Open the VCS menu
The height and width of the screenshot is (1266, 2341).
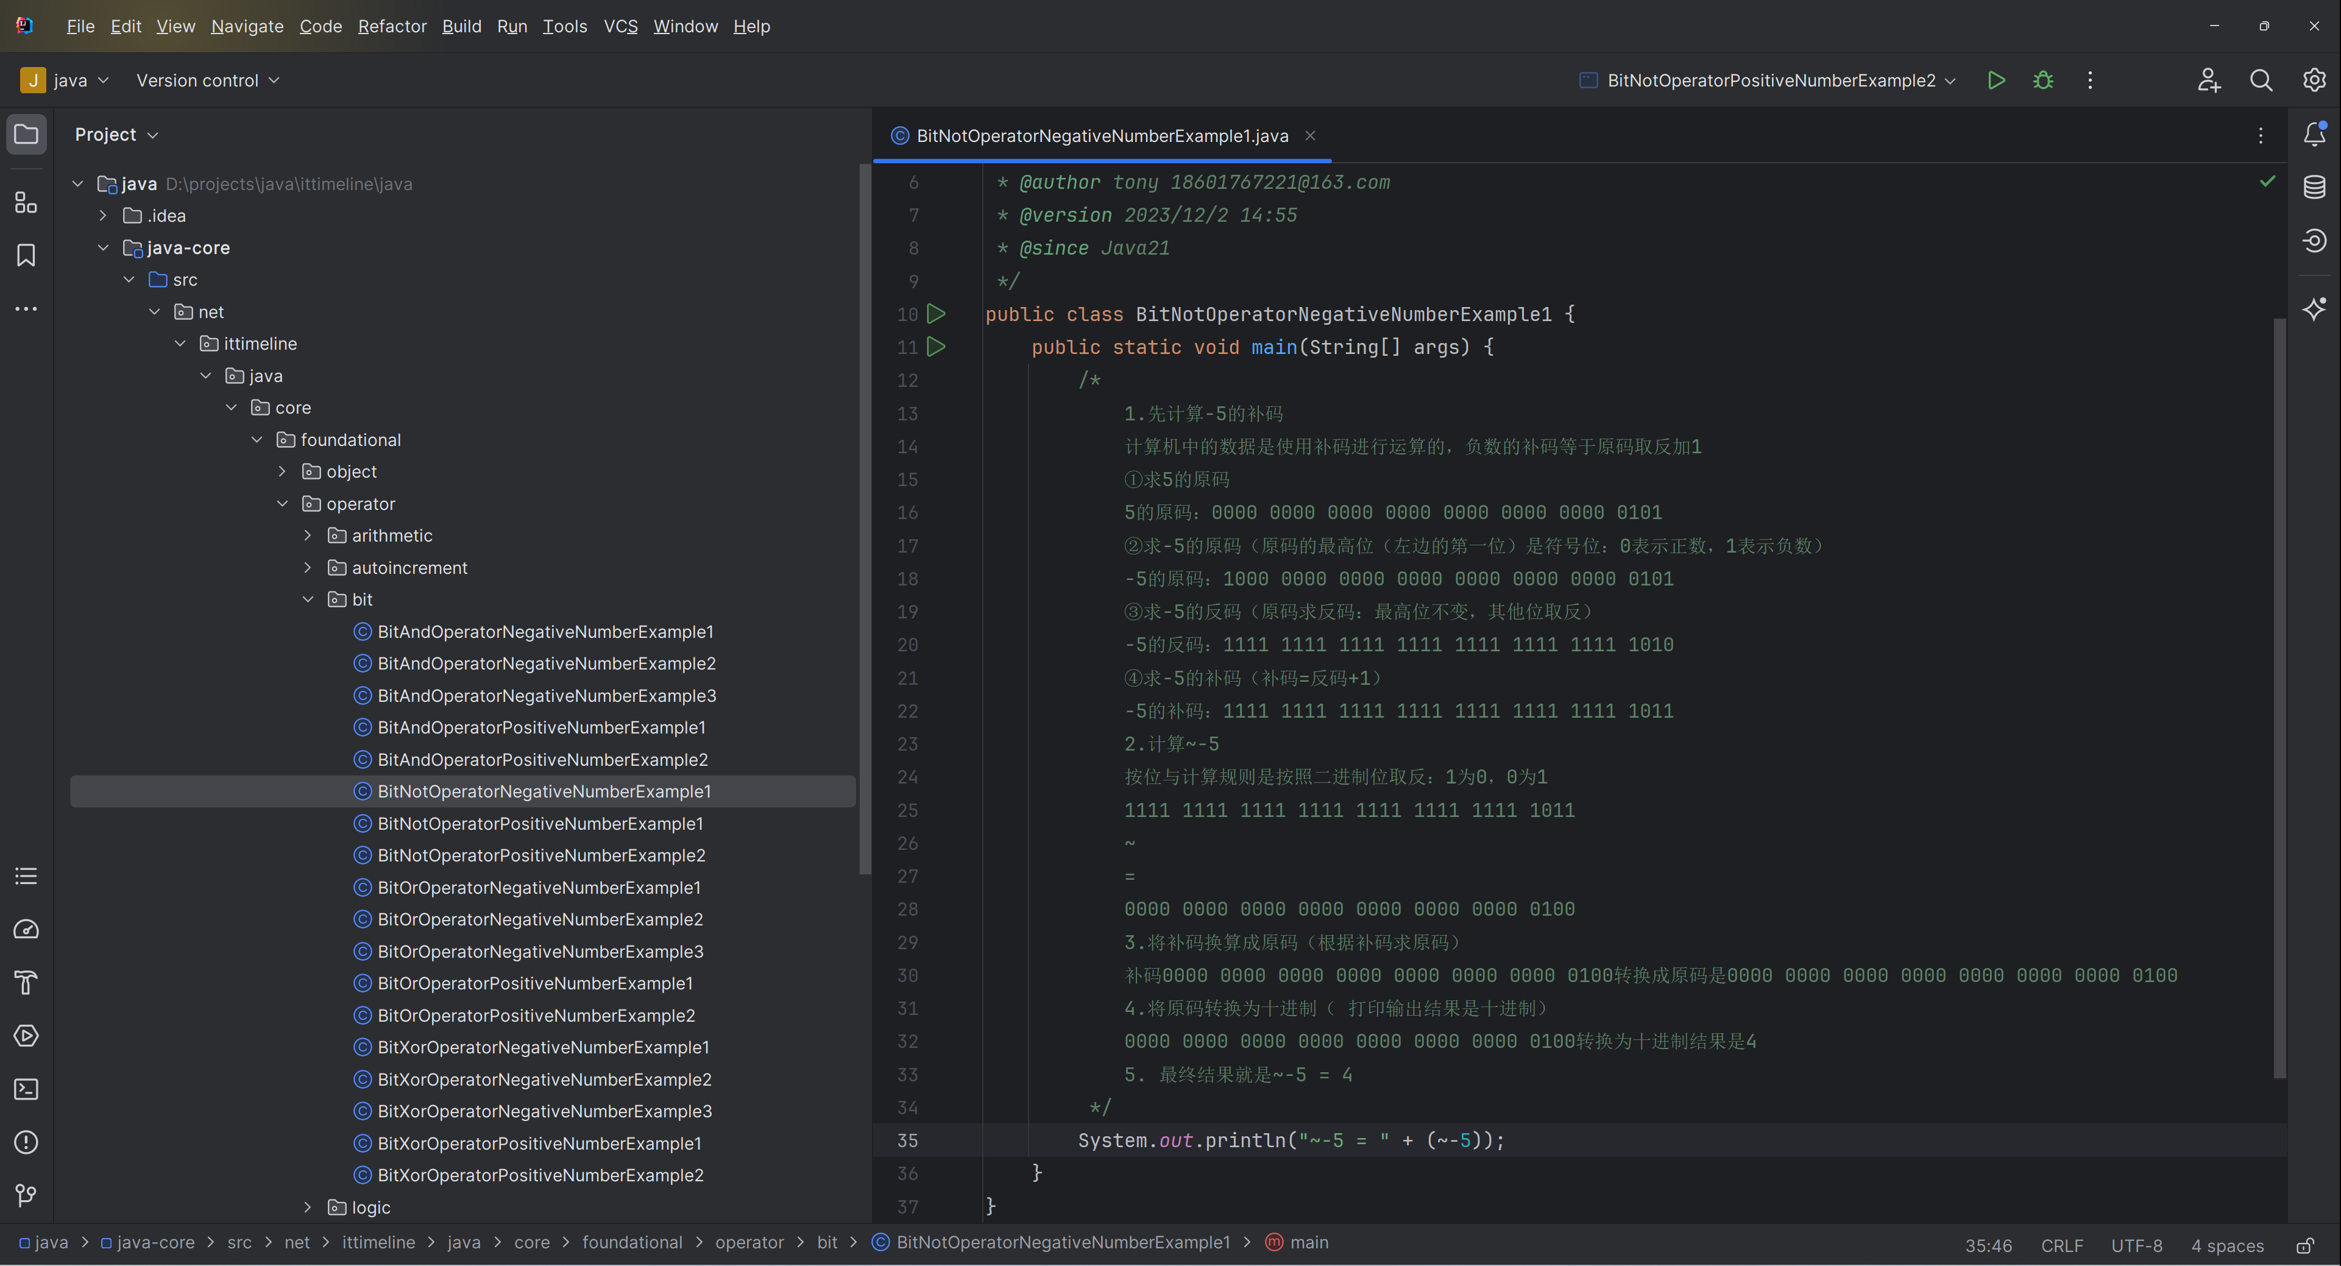tap(621, 26)
